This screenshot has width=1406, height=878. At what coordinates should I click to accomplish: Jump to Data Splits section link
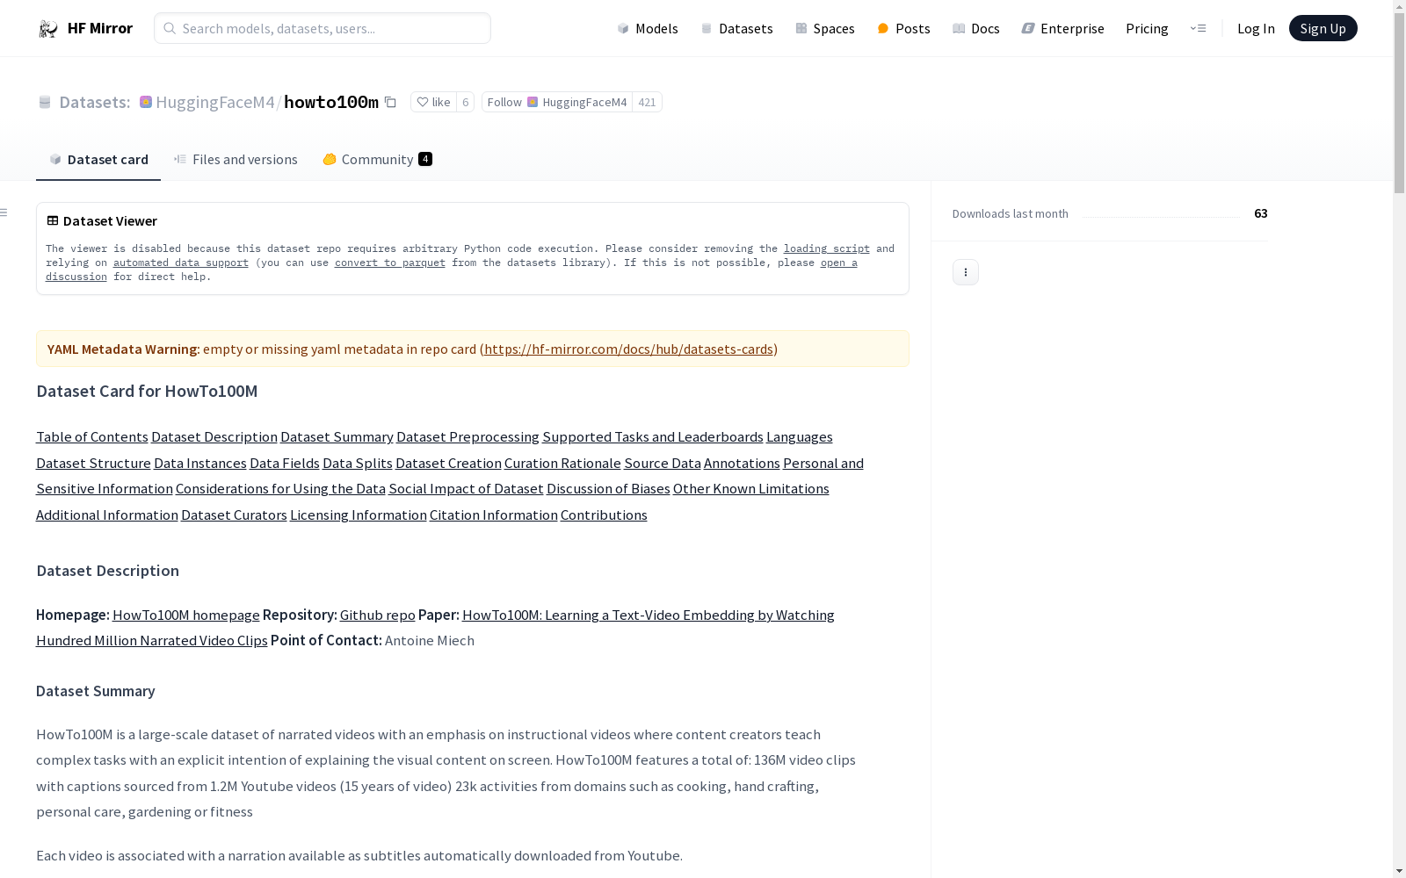point(358,464)
